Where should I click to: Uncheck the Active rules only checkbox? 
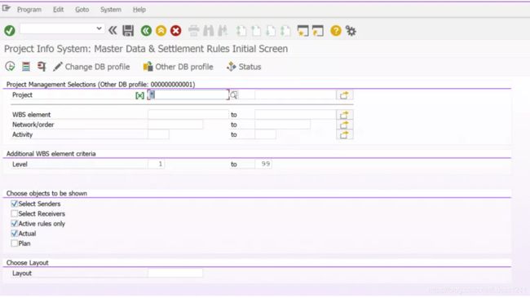[14, 223]
